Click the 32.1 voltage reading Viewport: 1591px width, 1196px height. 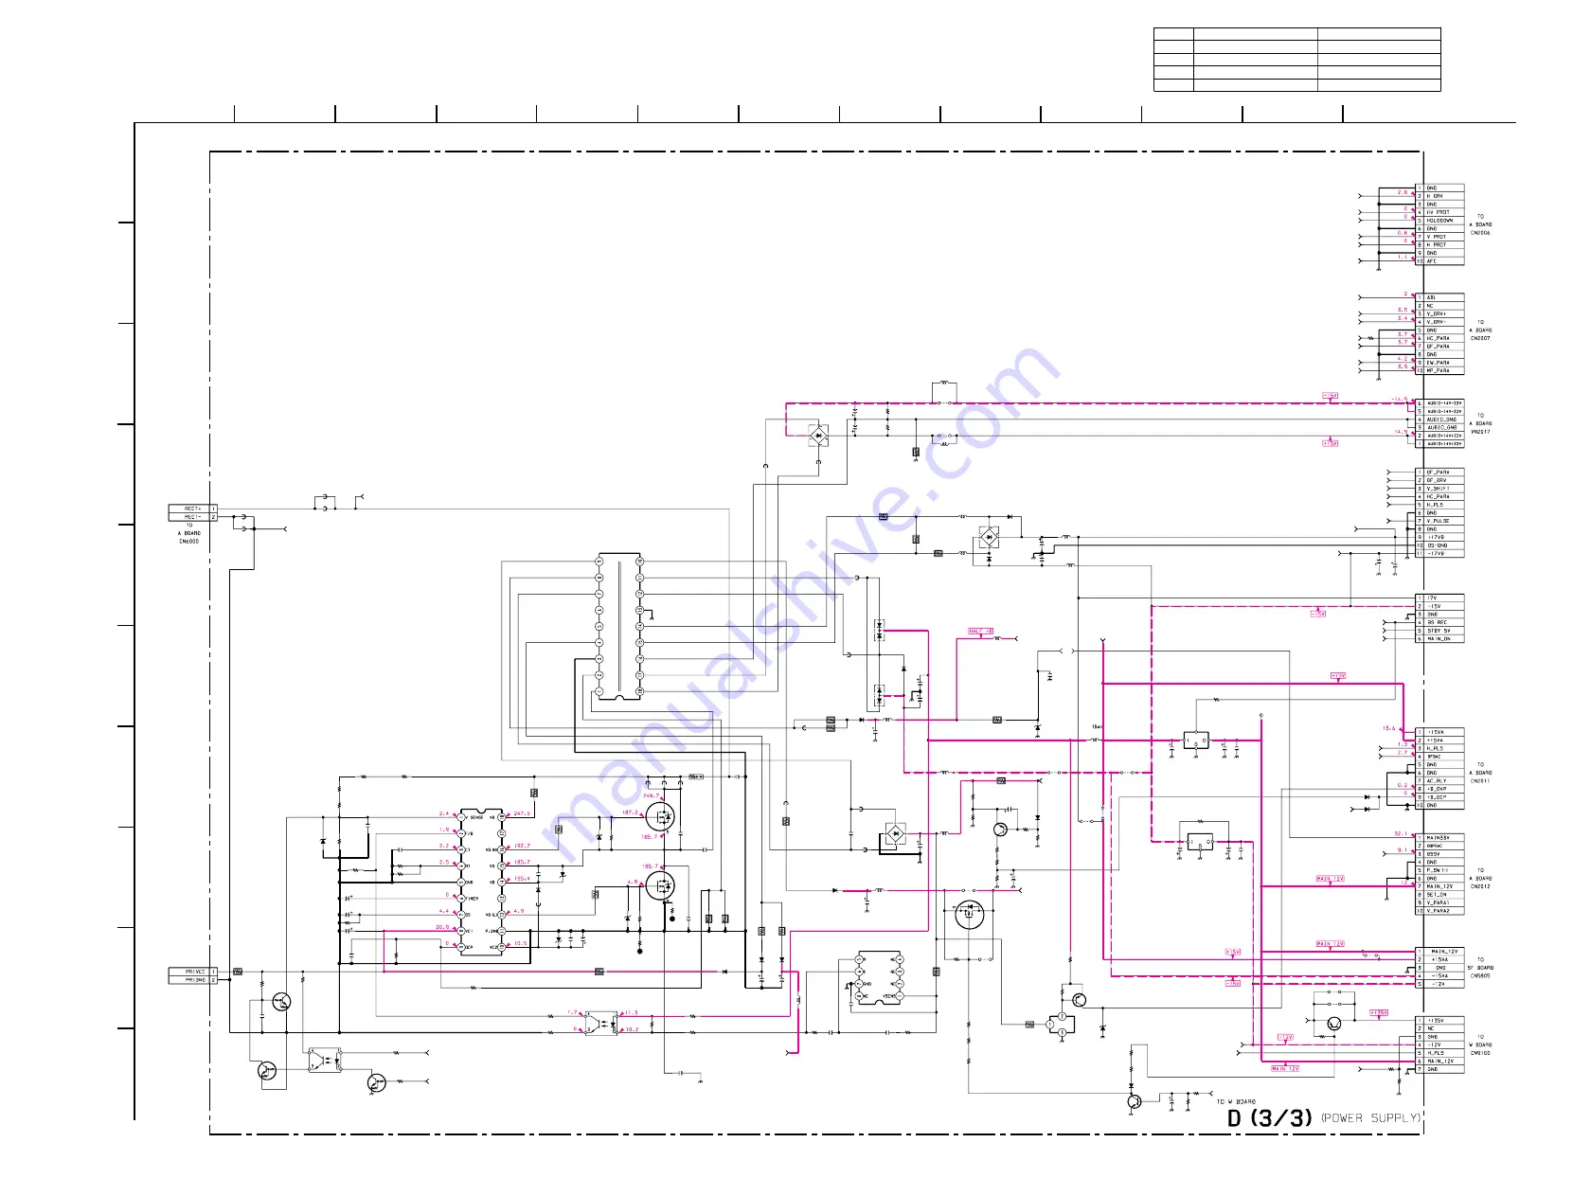pyautogui.click(x=1401, y=834)
